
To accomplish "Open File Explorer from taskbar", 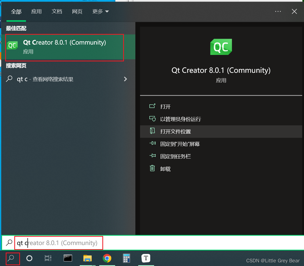I will (88, 258).
